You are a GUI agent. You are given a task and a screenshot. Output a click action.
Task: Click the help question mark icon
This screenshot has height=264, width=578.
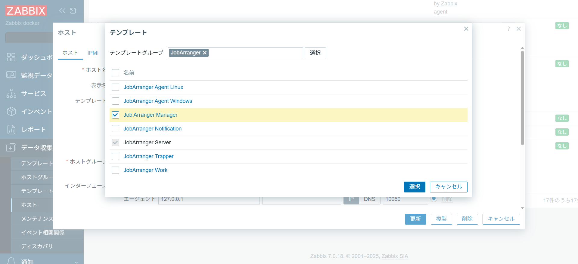point(508,29)
